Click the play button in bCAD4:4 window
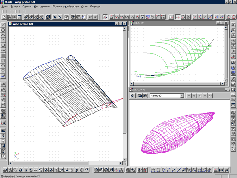The width and height of the screenshot is (237, 178). (x=189, y=95)
